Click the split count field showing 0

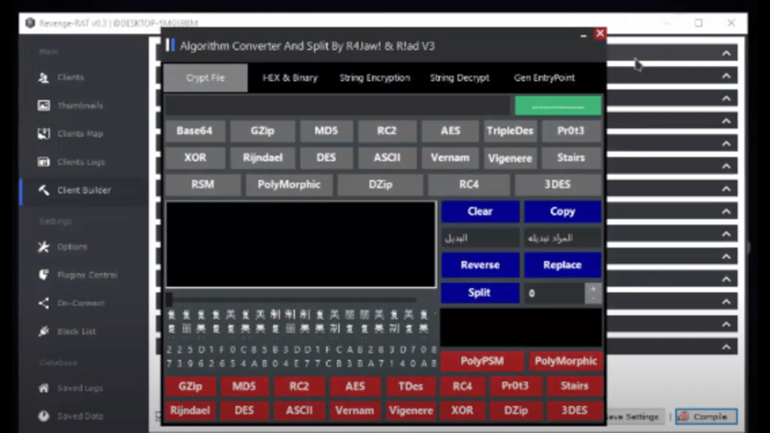554,293
